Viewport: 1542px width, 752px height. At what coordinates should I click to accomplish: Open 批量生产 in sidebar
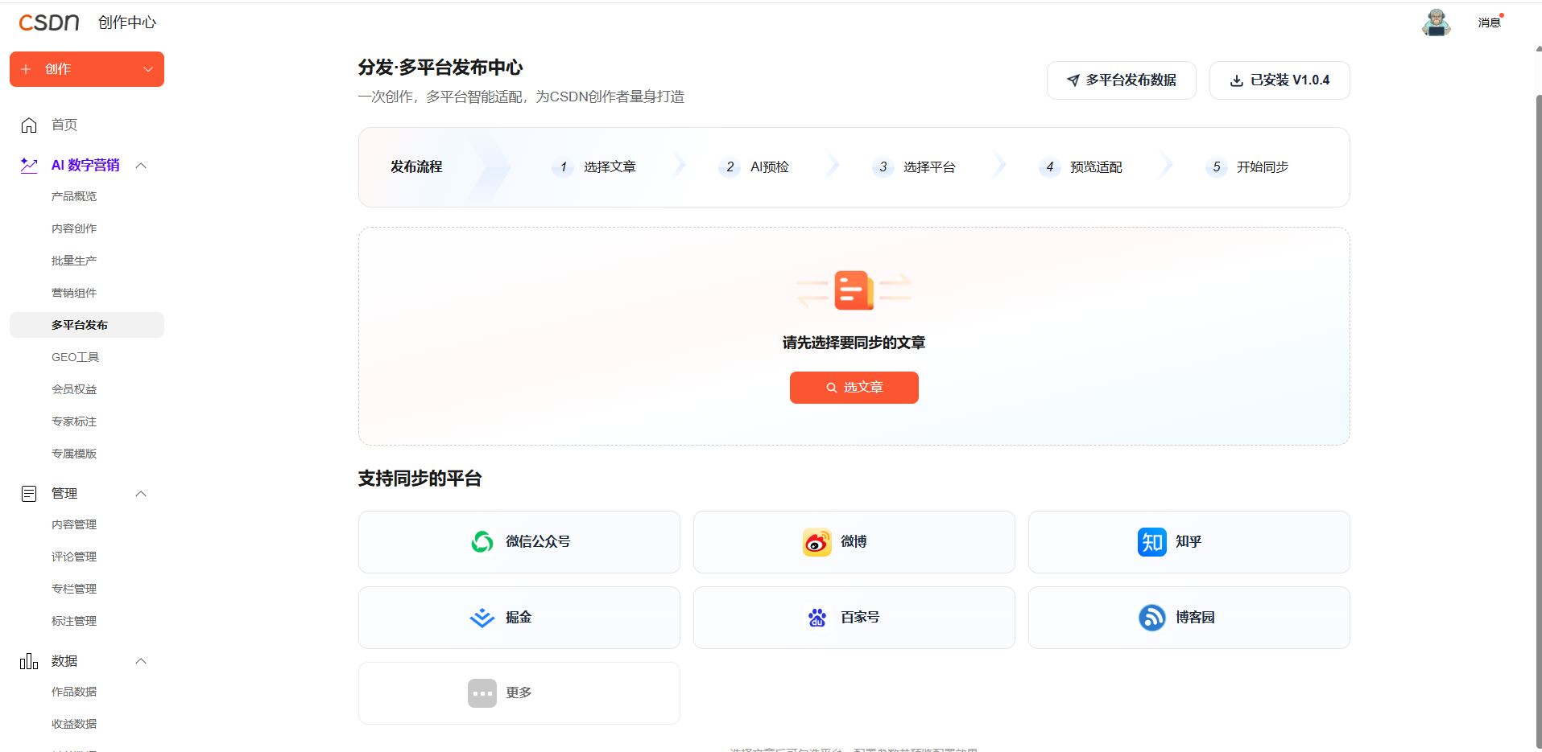[x=74, y=261]
